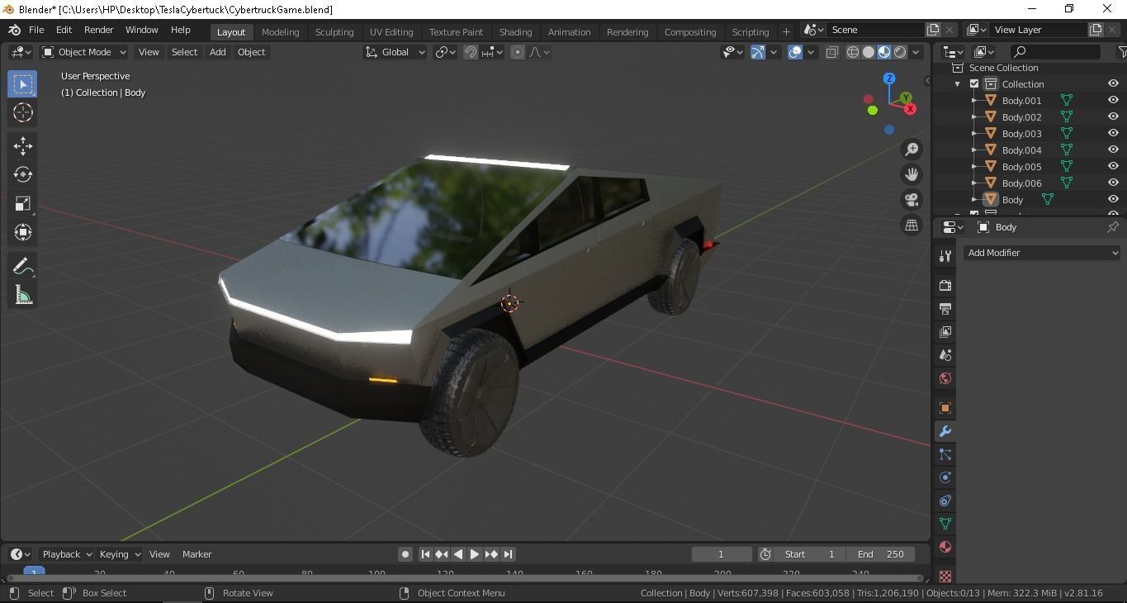The image size is (1127, 603).
Task: Choose the Move tool
Action: [23, 146]
